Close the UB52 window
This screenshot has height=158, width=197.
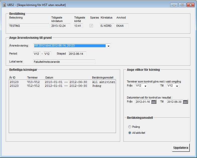tap(190, 5)
